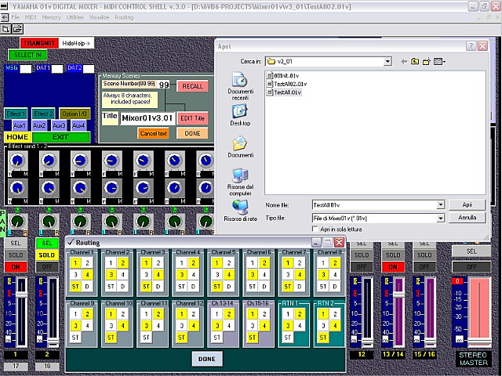
Task: Open Documenti recenti shortcut
Action: pyautogui.click(x=240, y=86)
